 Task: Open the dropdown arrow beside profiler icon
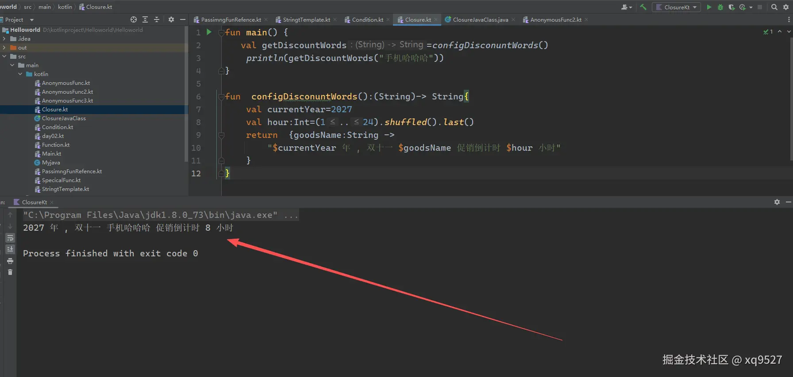751,8
